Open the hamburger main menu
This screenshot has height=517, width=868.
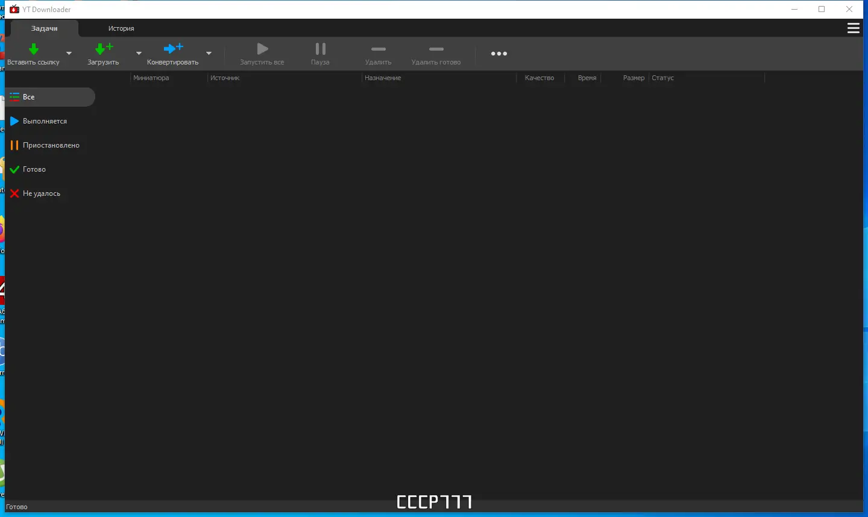pyautogui.click(x=854, y=28)
